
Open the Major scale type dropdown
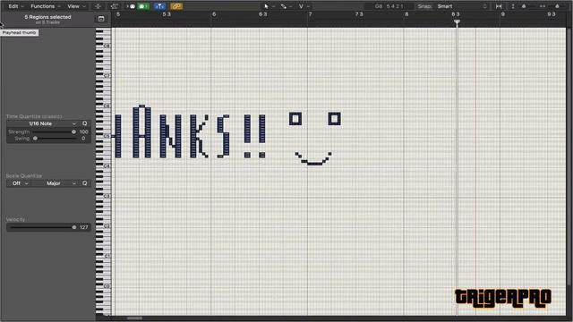[x=55, y=183]
